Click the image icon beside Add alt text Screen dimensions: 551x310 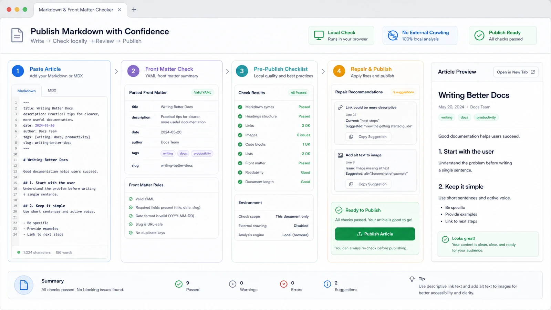tap(340, 155)
